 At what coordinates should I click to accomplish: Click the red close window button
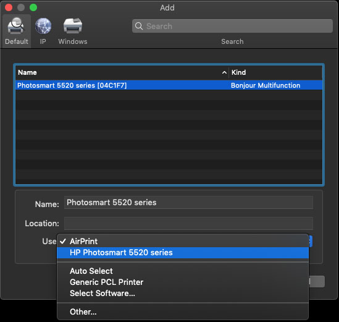point(9,7)
